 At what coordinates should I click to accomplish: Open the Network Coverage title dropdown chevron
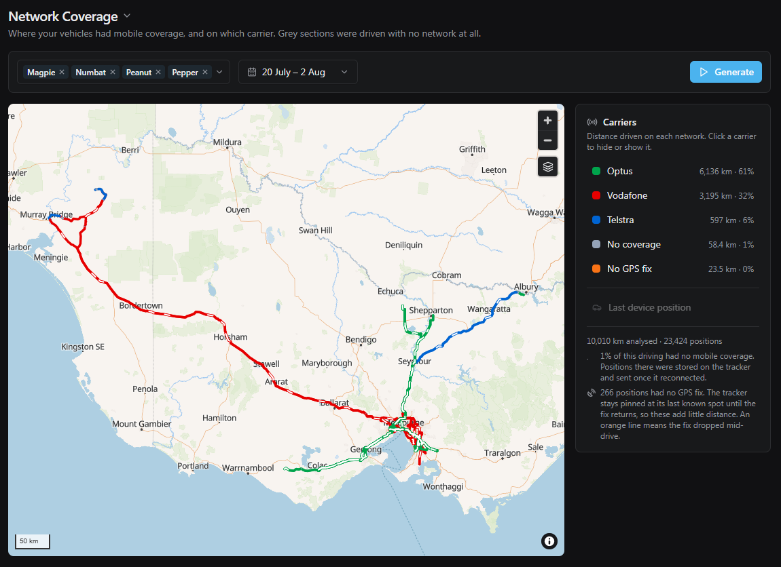127,16
